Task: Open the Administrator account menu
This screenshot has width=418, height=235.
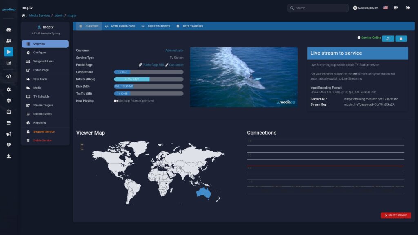Action: 365,8
